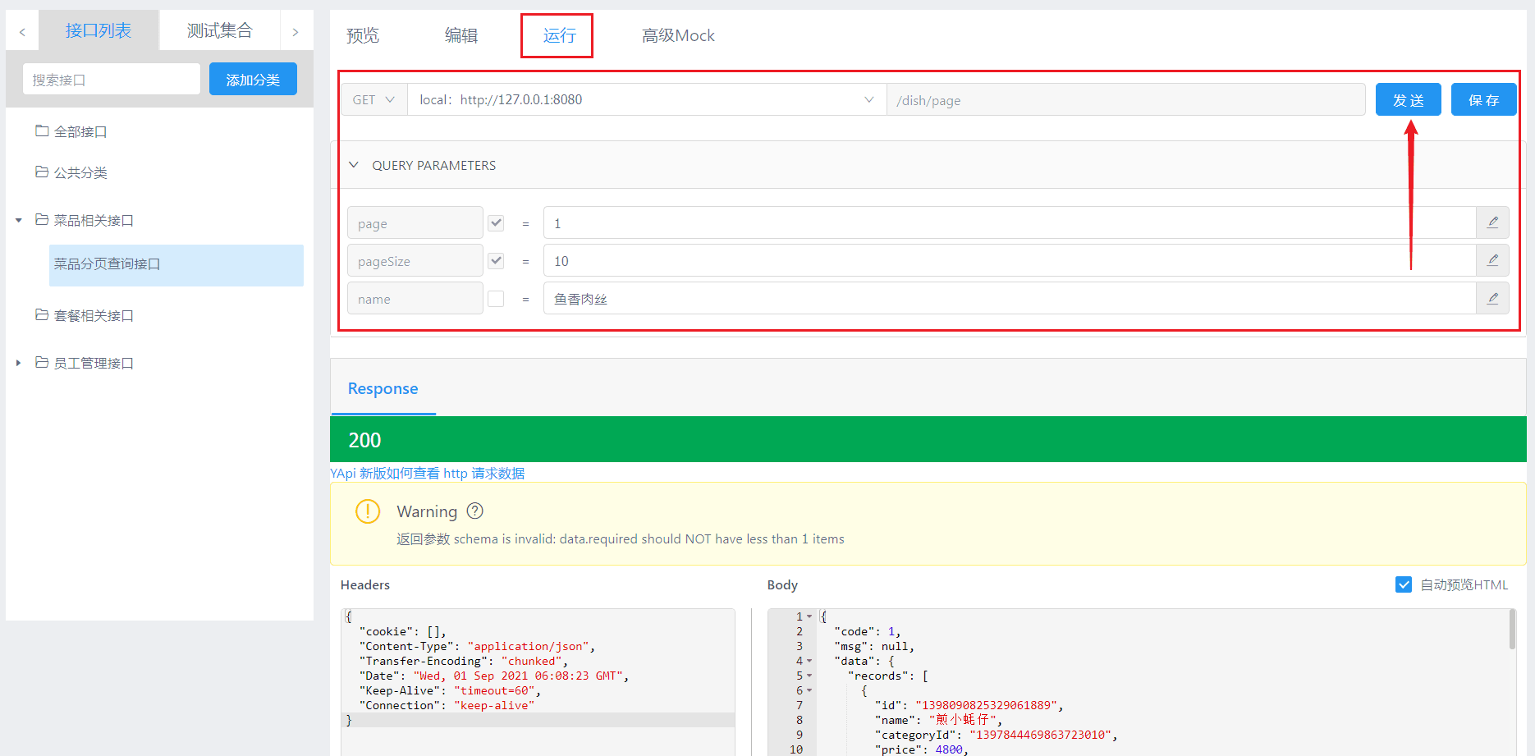
Task: Click the edit pencil icon for pageSize parameter
Action: click(x=1492, y=260)
